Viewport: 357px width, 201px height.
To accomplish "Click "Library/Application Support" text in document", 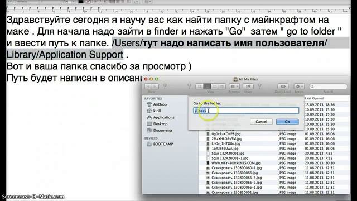I will [65, 55].
